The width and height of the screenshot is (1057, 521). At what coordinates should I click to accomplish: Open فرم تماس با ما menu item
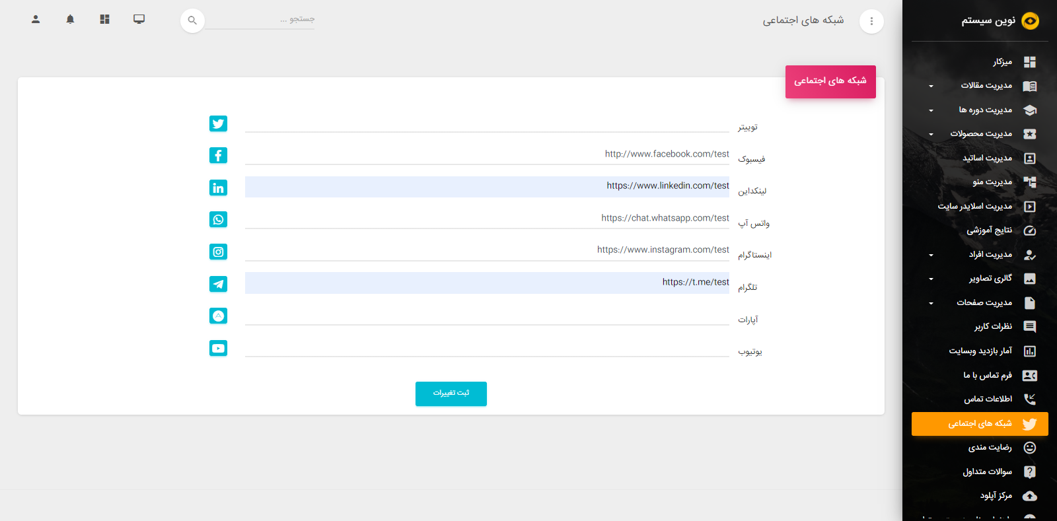(980, 375)
